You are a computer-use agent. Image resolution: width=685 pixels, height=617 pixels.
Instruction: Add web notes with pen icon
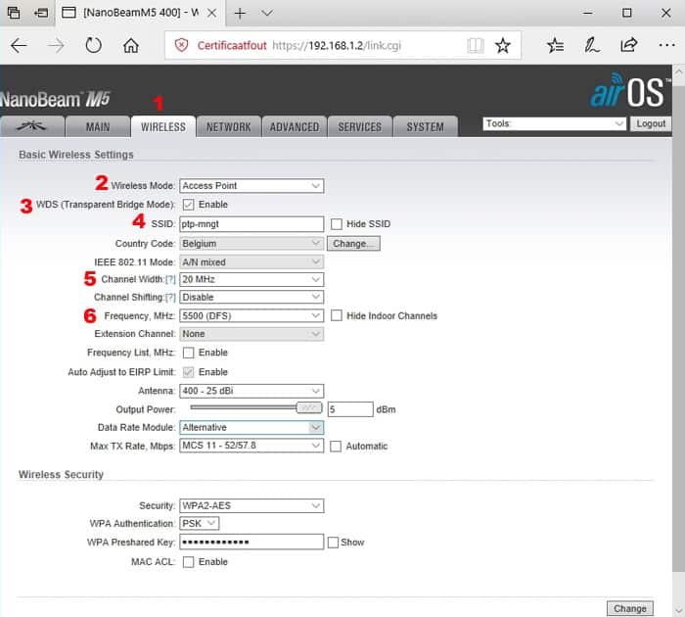[591, 45]
